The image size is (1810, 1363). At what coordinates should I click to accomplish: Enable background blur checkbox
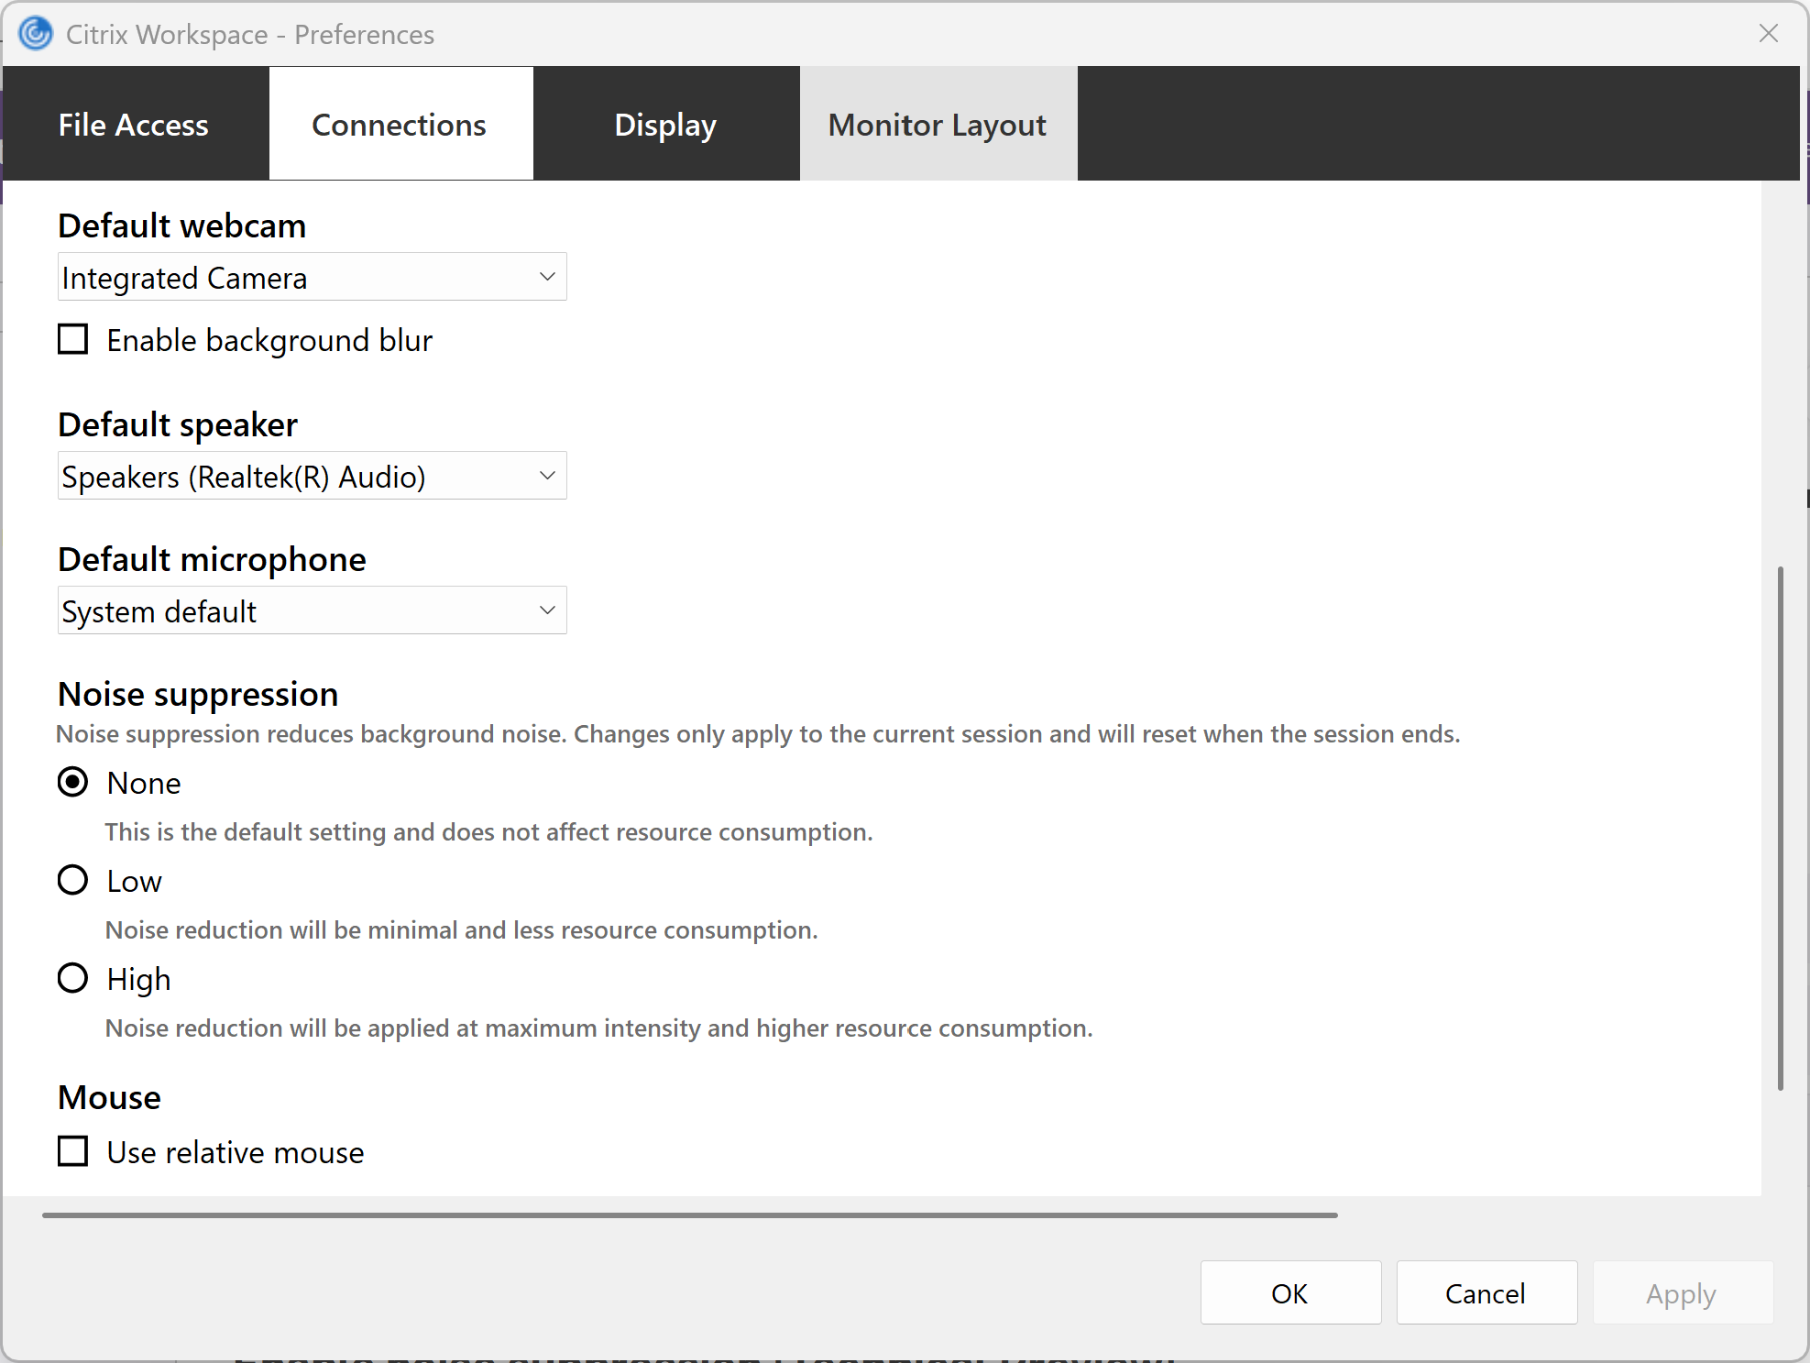tap(73, 340)
